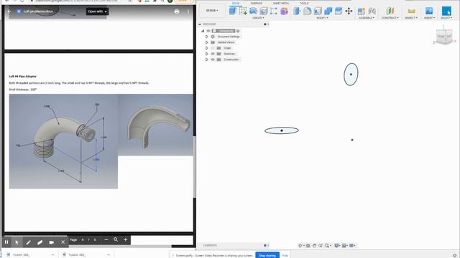Click the Zoom tool in navigation bar
Screen dimensions: 460x258
(321, 245)
